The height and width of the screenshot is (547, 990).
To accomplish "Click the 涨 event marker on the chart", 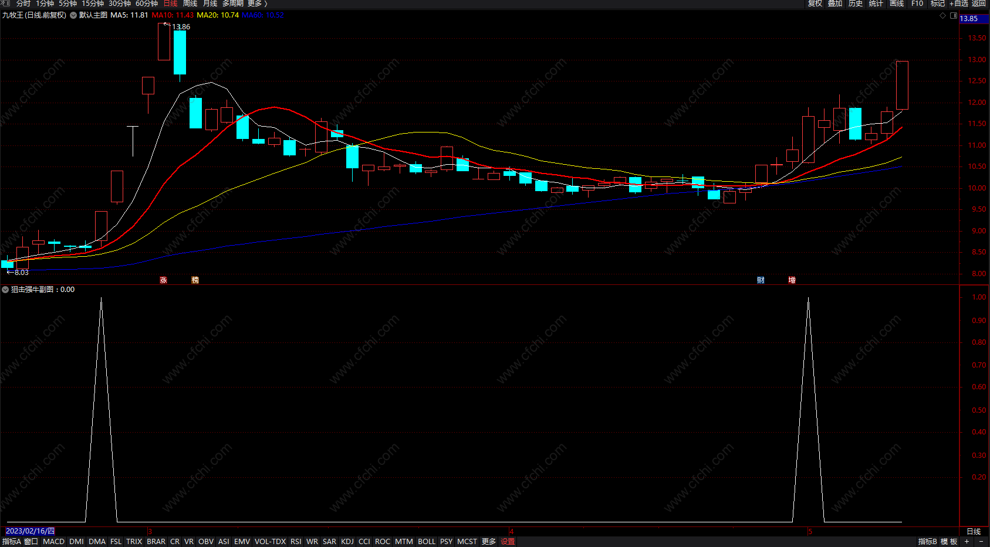I will [x=163, y=280].
